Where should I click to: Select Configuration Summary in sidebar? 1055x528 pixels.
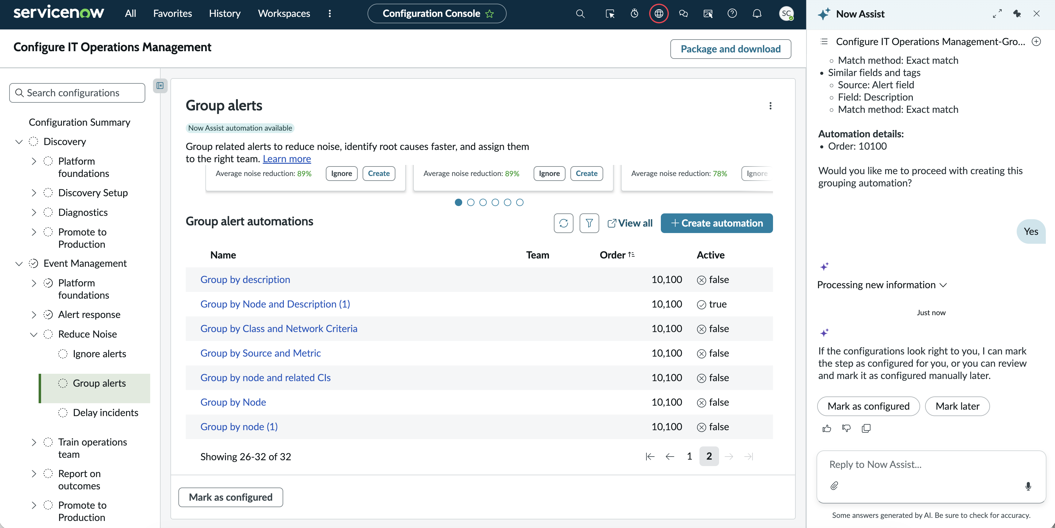(79, 122)
